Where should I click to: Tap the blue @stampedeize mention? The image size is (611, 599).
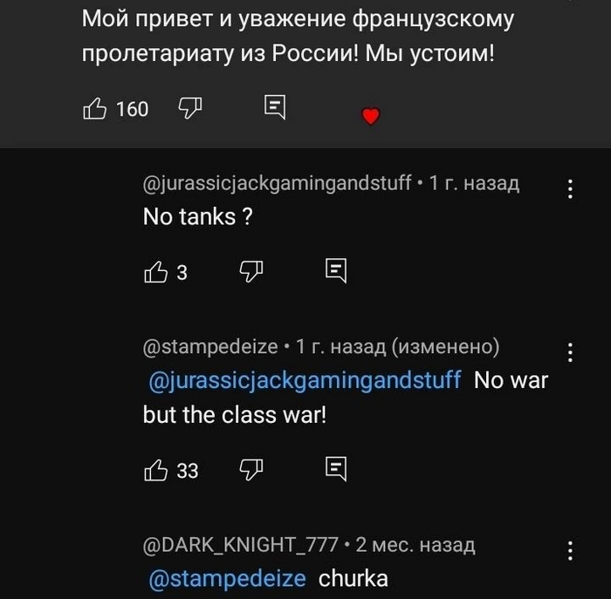[x=228, y=578]
